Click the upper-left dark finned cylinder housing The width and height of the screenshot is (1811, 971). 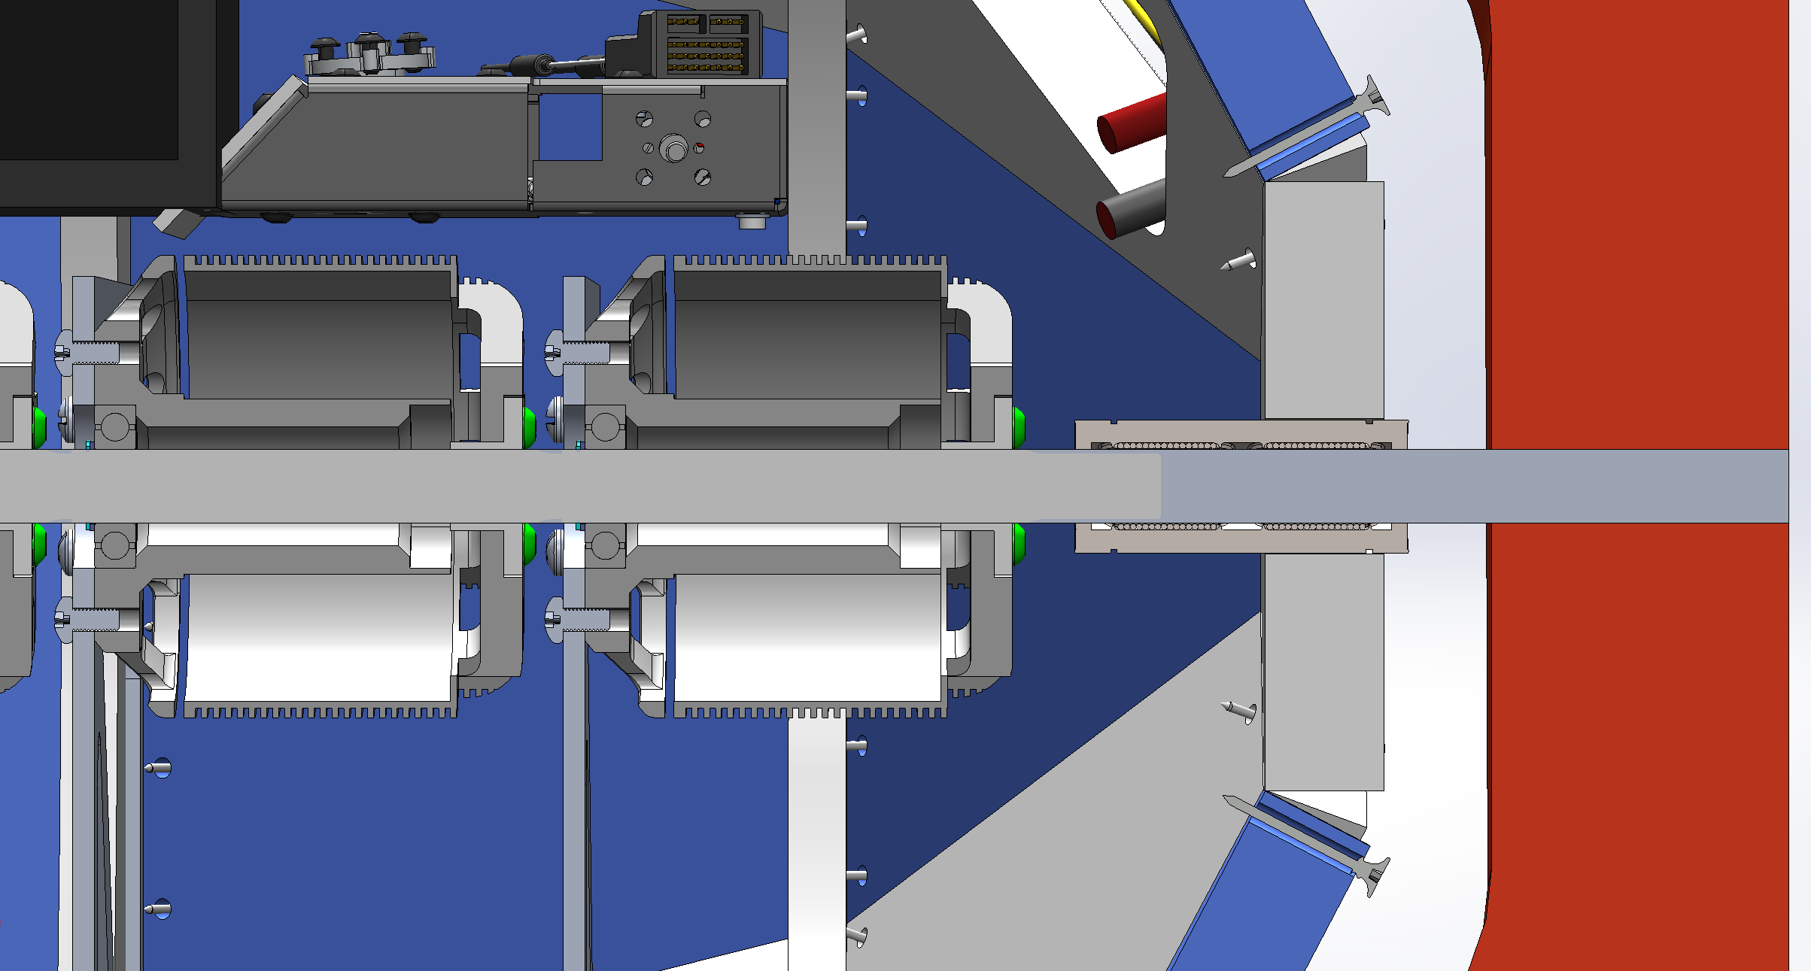point(320,331)
